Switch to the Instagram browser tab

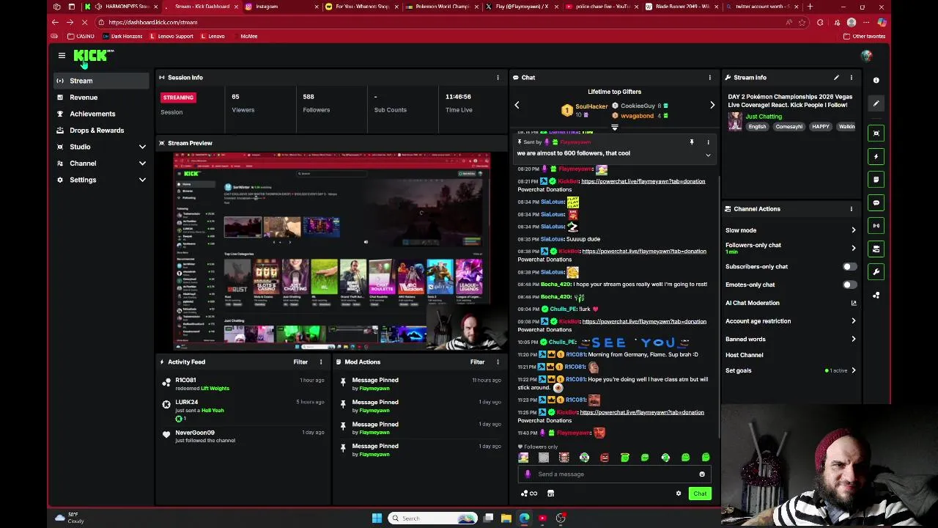point(281,7)
